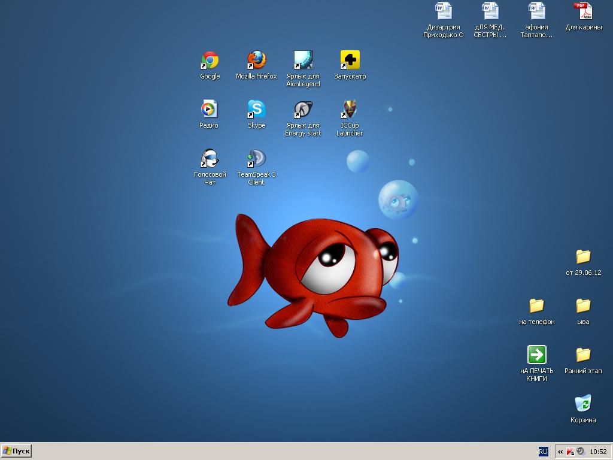
Task: Click the TeamSpeak 3 Client icon
Action: (256, 159)
